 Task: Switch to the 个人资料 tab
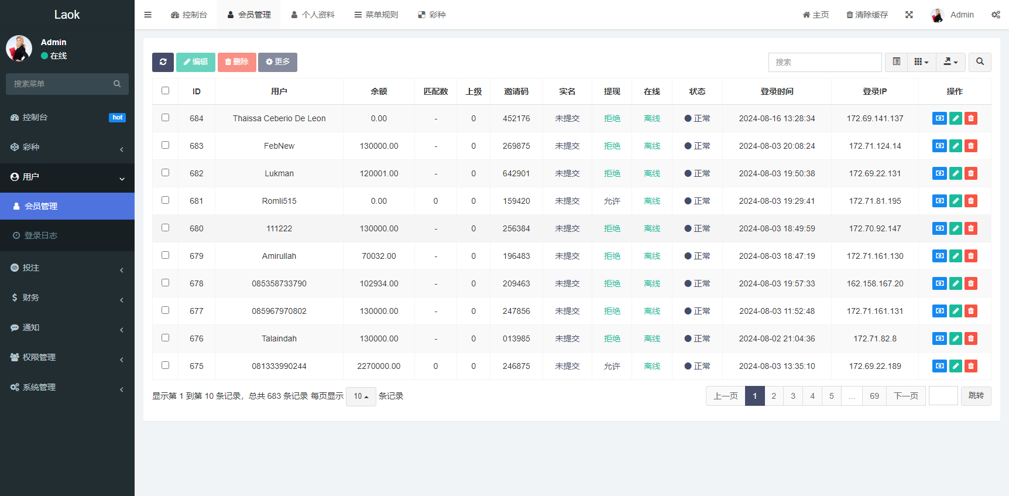(313, 15)
